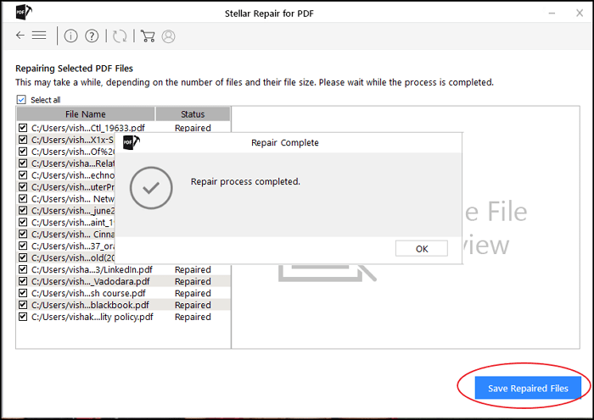This screenshot has height=420, width=594.
Task: Select the C:/Users/vishak...lity policy.pdf row text
Action: pos(92,318)
